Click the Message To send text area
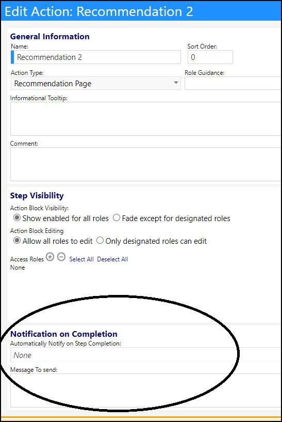Viewport: 282px width, 422px height. (x=146, y=390)
